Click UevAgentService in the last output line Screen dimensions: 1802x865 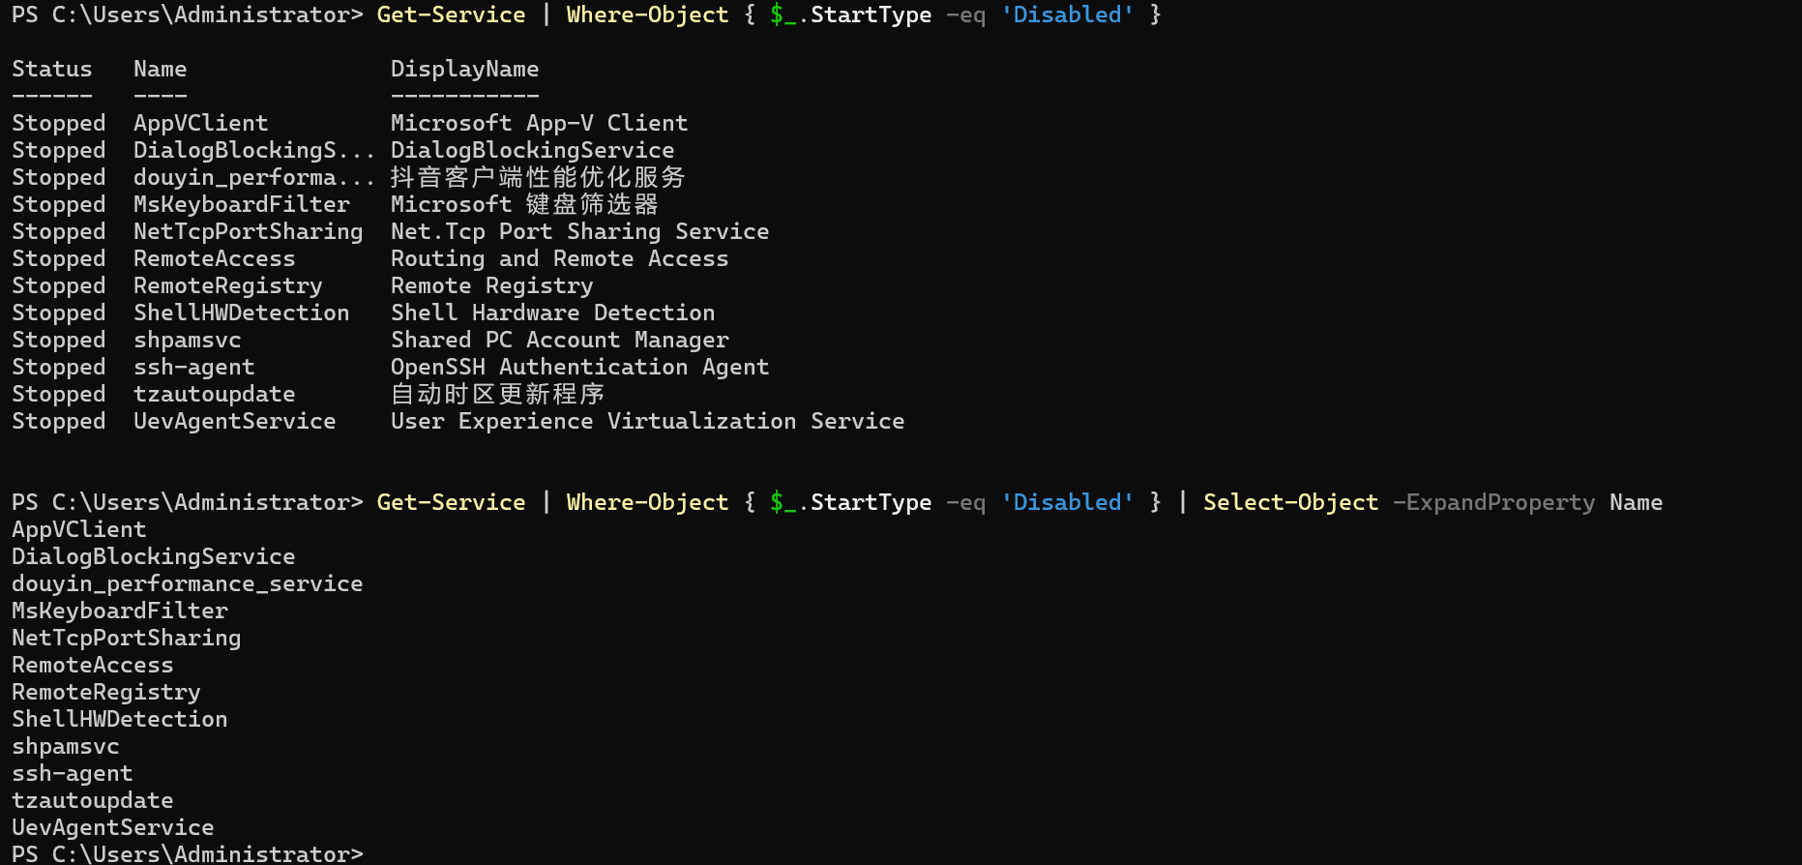click(112, 827)
